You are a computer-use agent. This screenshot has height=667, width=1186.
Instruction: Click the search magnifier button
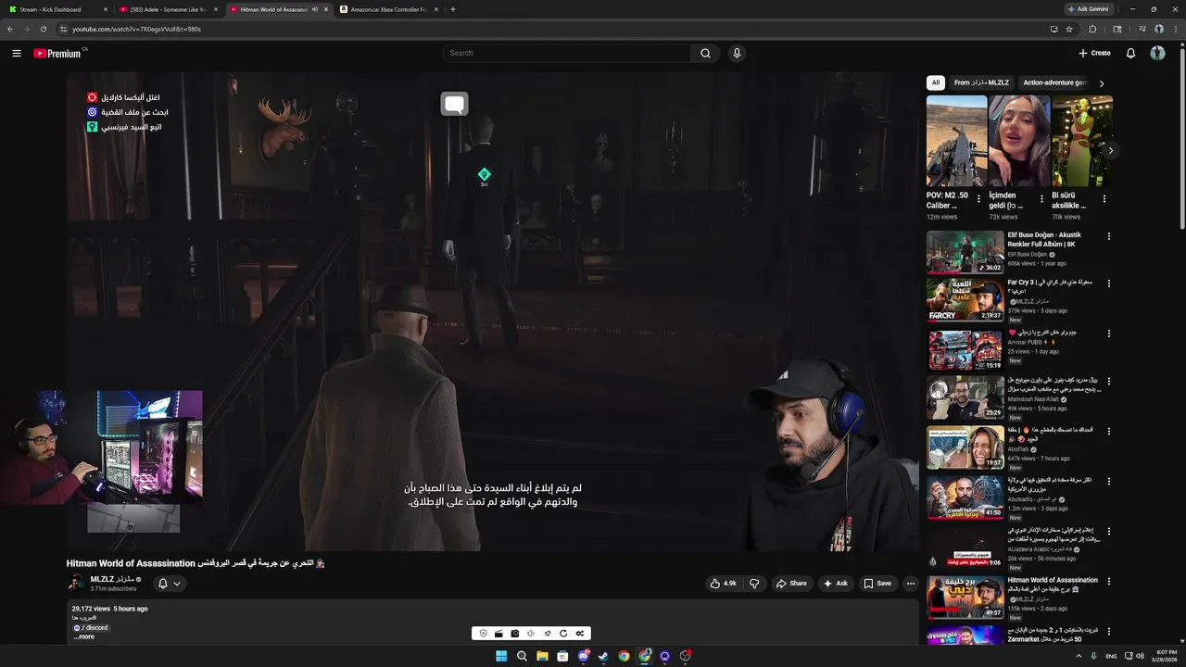coord(705,53)
